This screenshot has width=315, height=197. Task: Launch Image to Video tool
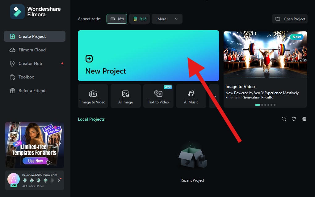point(93,96)
